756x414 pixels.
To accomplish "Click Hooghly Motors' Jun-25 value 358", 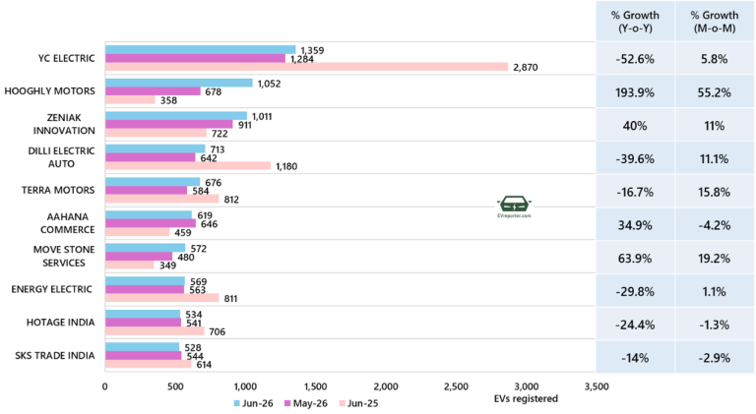I will pyautogui.click(x=168, y=100).
